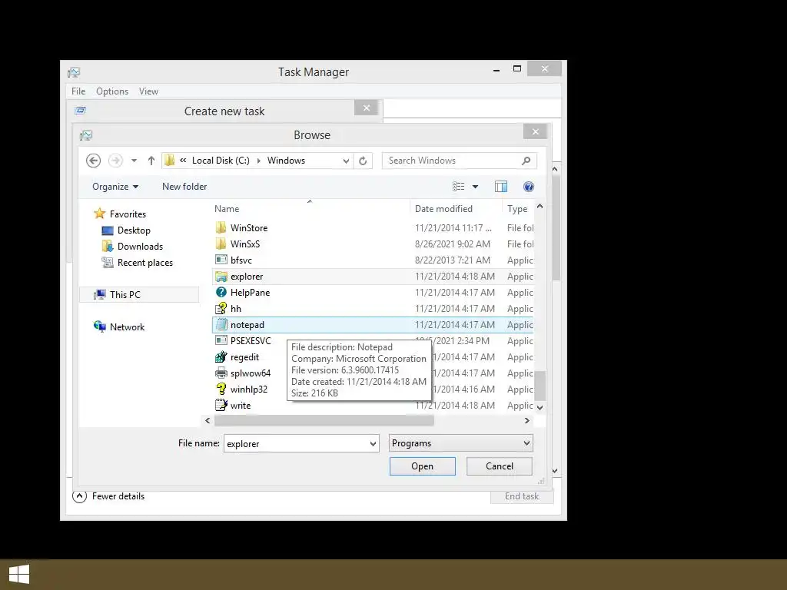
Task: Select Network in navigation pane
Action: 127,326
